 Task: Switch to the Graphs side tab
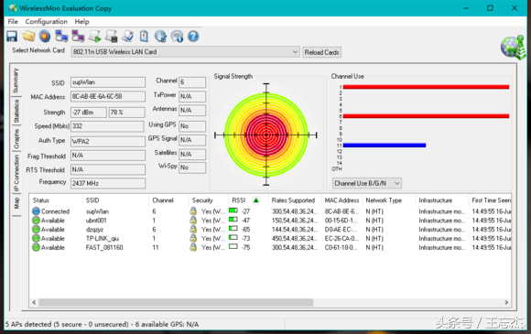[16, 139]
